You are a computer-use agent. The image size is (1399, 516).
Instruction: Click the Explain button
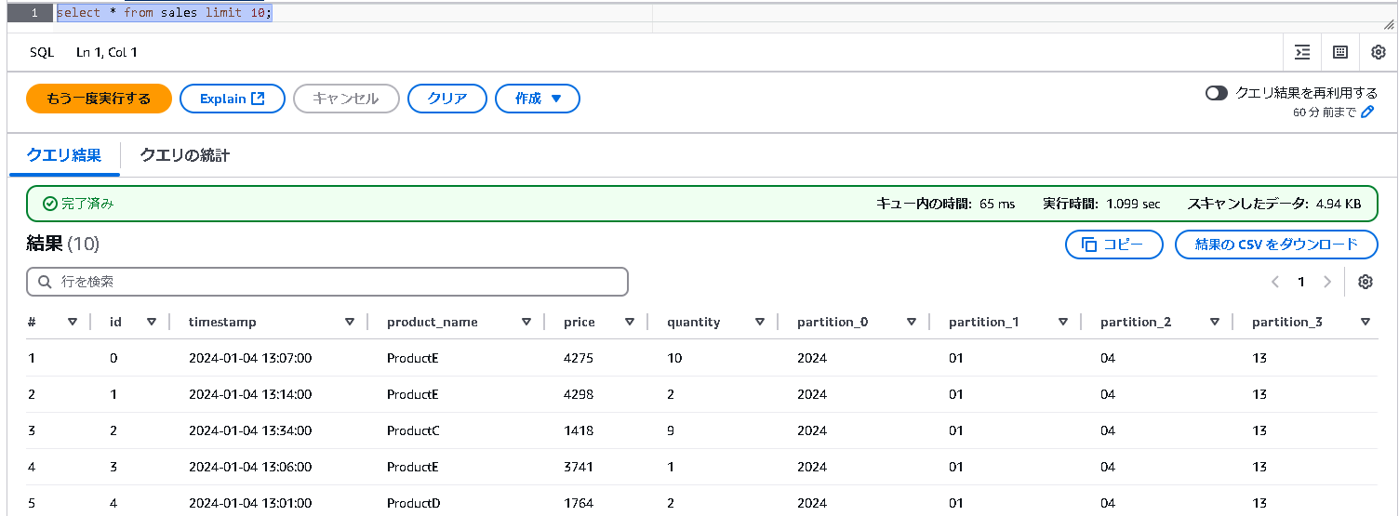233,99
